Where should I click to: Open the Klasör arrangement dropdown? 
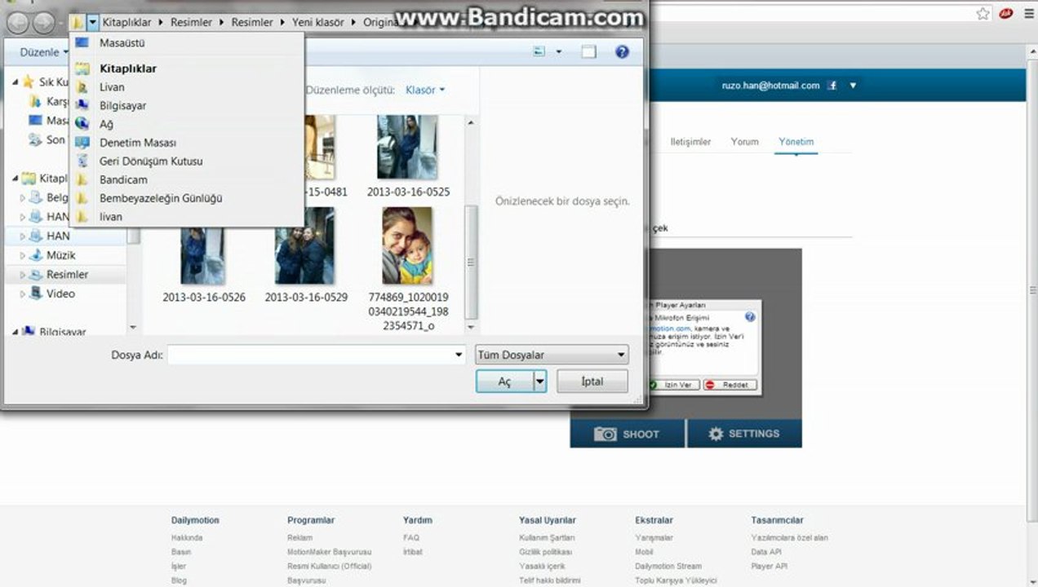[x=425, y=90]
